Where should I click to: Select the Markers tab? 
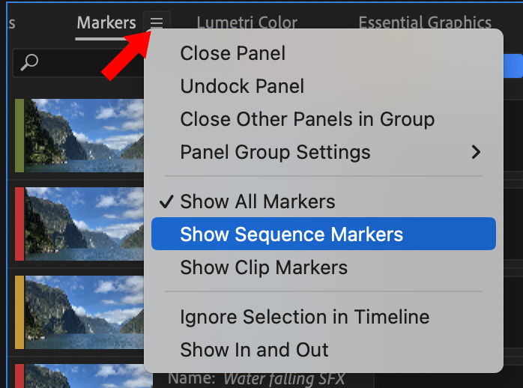106,23
